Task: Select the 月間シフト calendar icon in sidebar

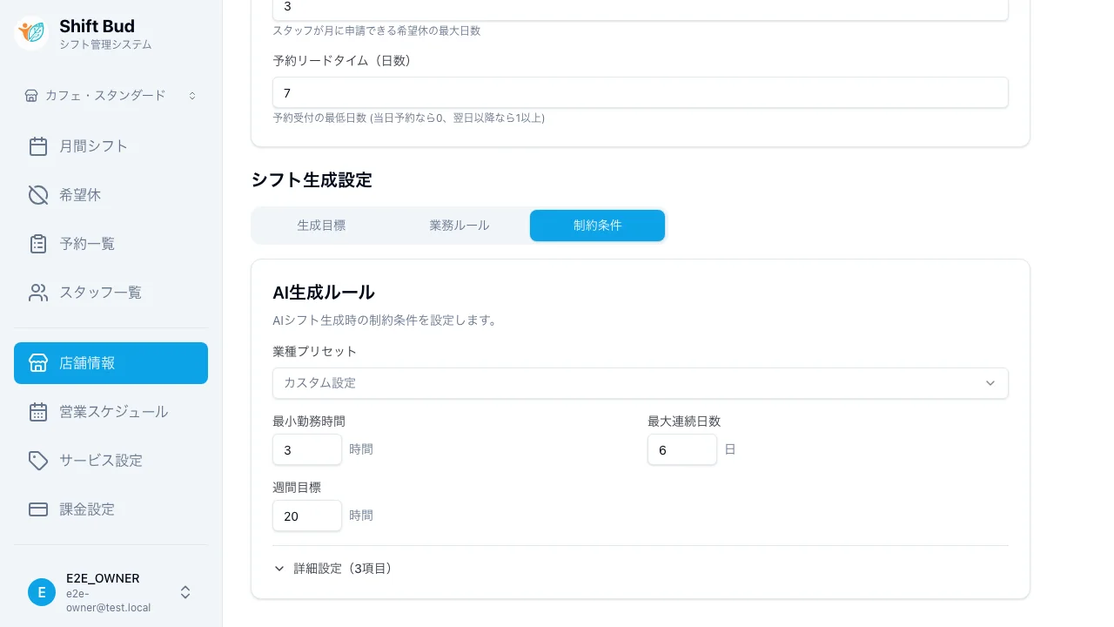Action: point(38,146)
